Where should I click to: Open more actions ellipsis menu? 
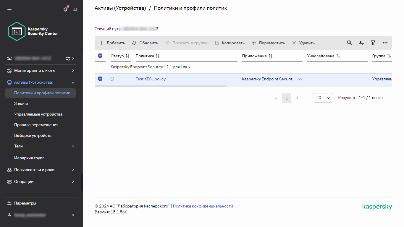tap(385, 43)
